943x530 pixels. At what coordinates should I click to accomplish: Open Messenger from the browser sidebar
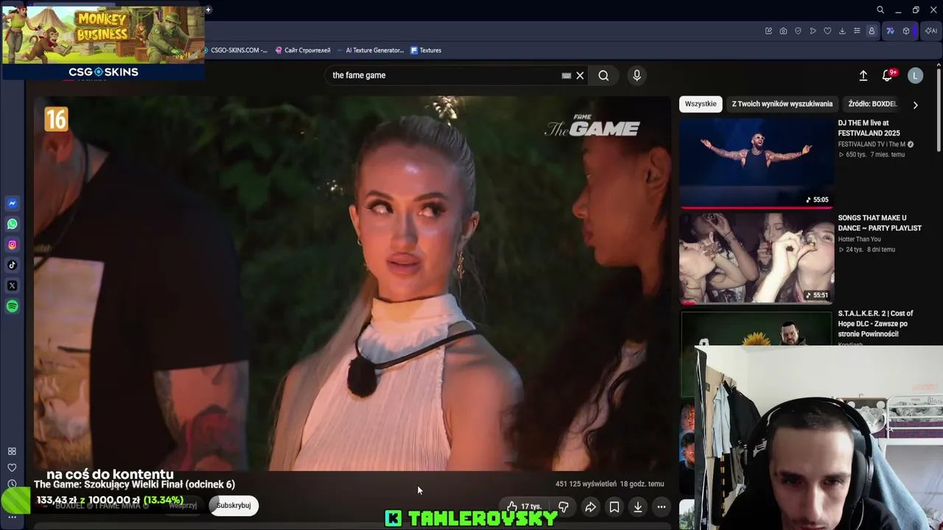pos(12,203)
